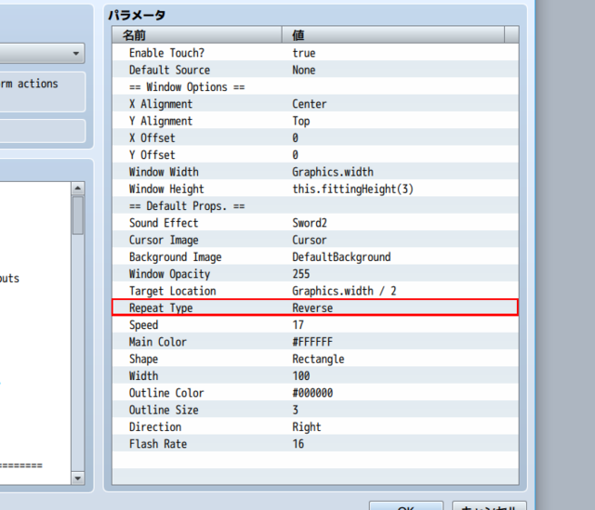Viewport: 595px width, 510px height.
Task: Select the Y Offset parameter row
Action: coord(315,155)
